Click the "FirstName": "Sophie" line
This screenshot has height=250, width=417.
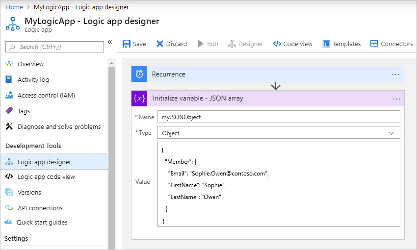click(x=197, y=185)
